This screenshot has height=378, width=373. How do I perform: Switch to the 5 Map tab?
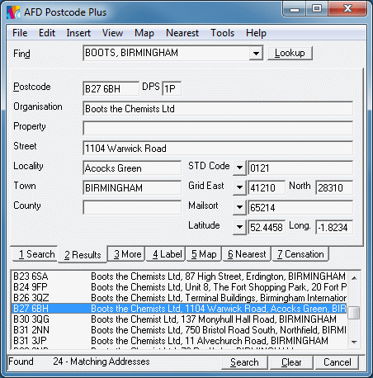click(x=204, y=254)
